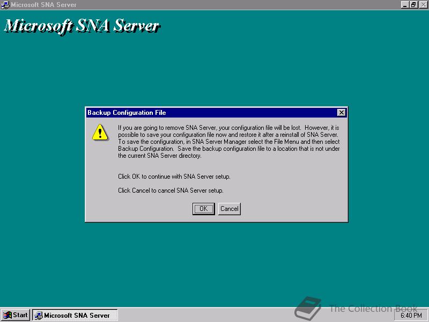Click the SNA Server title bar icon
Screen dimensions: 429x322
[5, 5]
